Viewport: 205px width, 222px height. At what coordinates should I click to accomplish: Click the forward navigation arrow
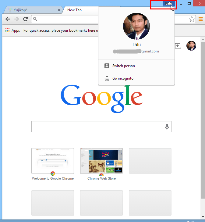(16, 19)
